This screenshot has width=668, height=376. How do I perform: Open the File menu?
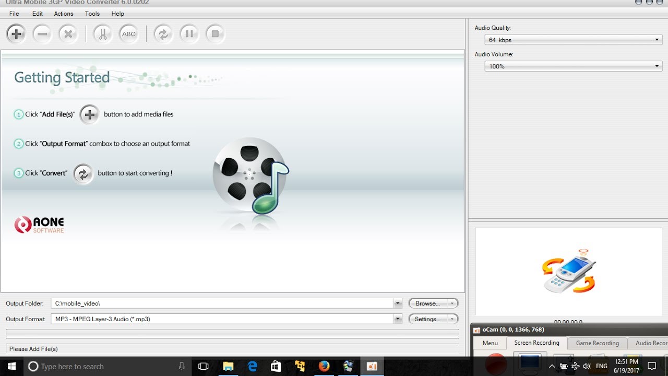14,14
